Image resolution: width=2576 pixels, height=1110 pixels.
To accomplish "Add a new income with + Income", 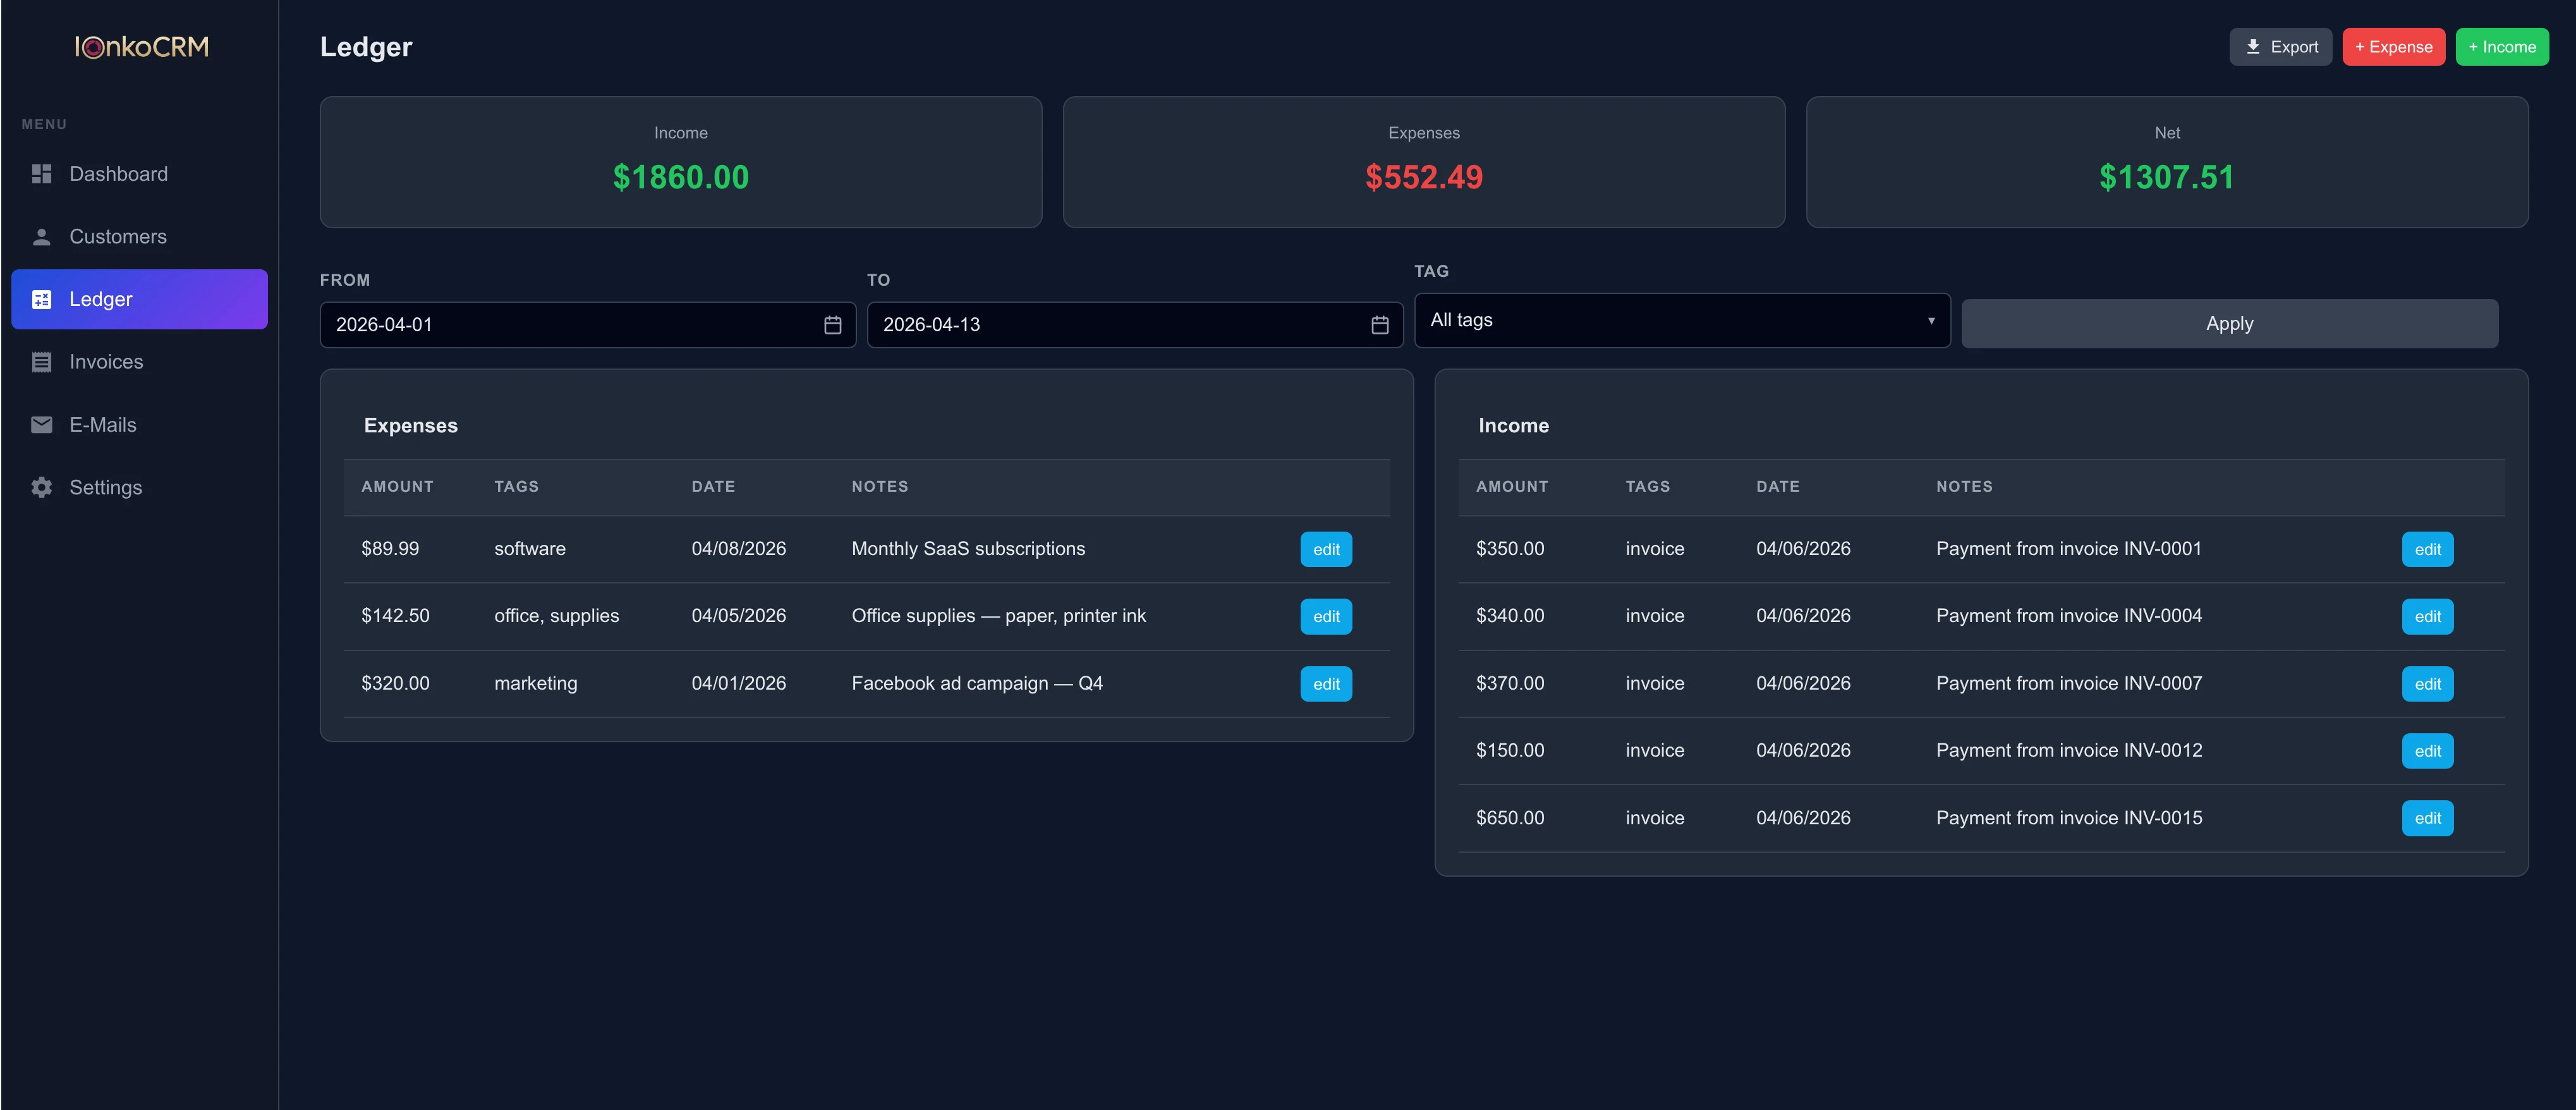I will click(x=2501, y=47).
